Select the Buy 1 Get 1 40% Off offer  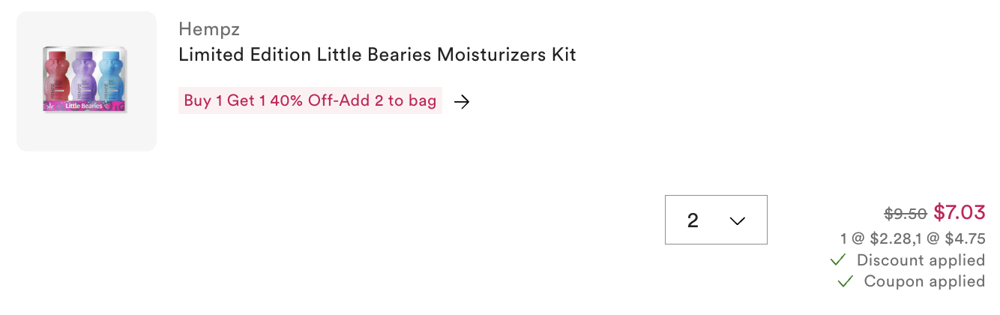coord(310,100)
